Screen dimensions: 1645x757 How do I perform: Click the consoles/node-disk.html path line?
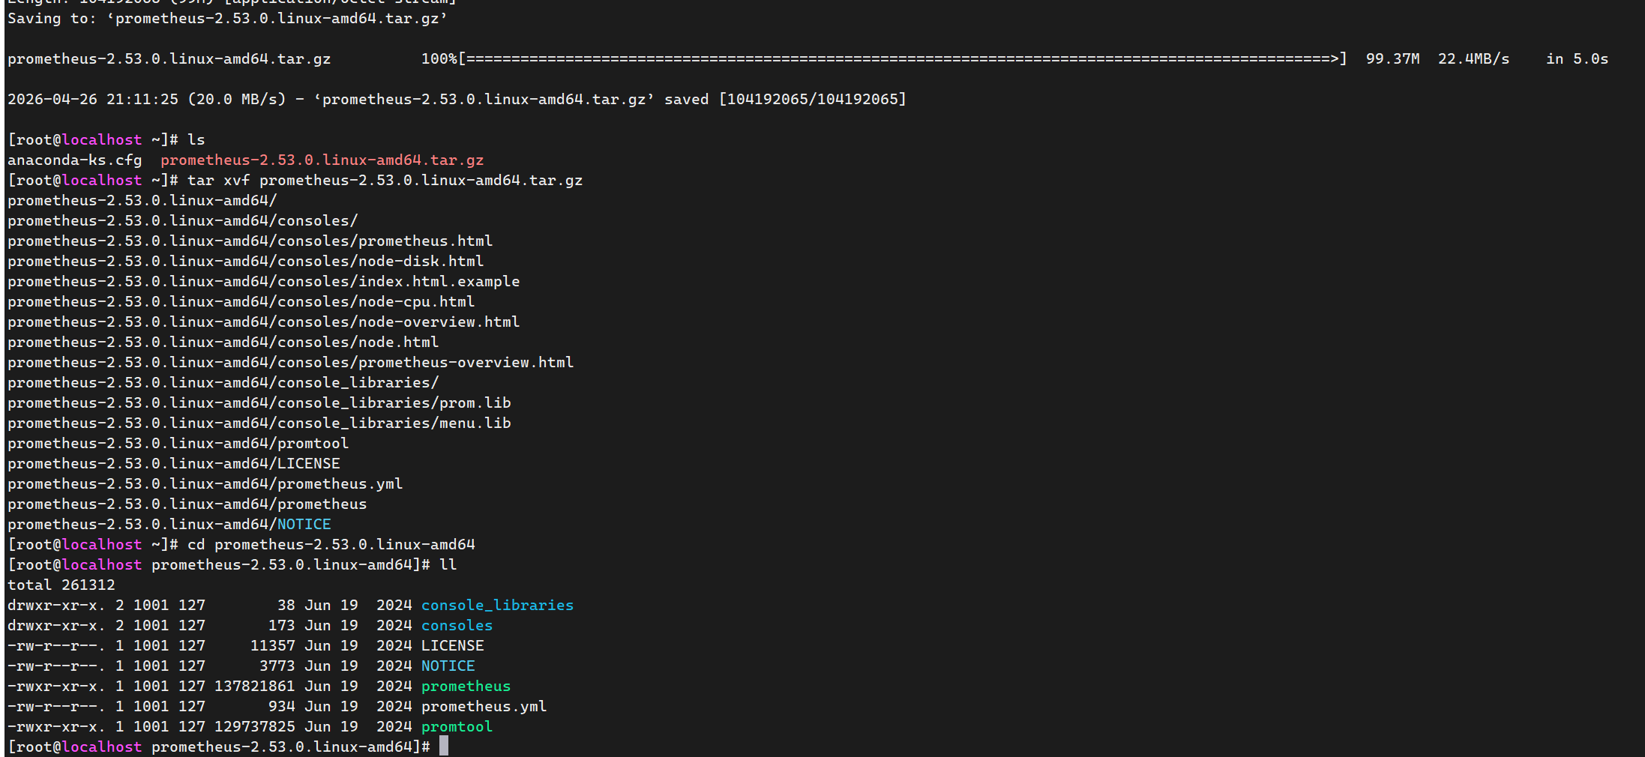point(245,262)
